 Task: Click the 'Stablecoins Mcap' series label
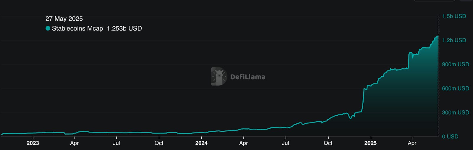coord(77,28)
